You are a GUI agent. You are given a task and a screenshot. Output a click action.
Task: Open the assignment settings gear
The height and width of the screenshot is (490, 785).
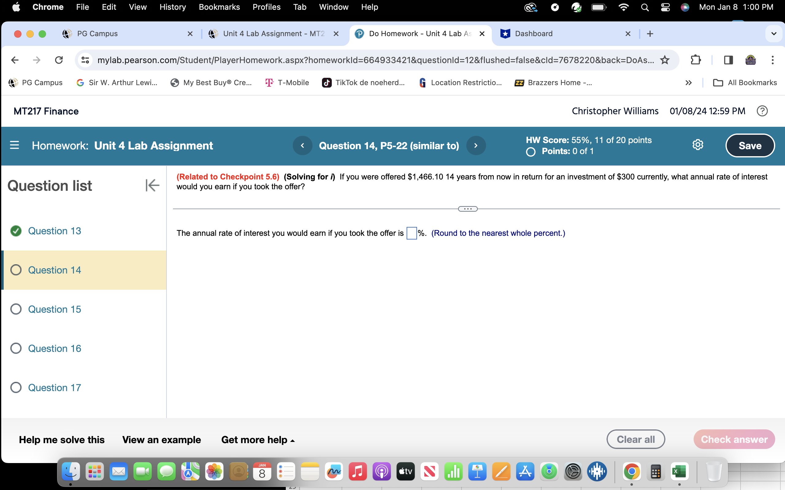698,145
